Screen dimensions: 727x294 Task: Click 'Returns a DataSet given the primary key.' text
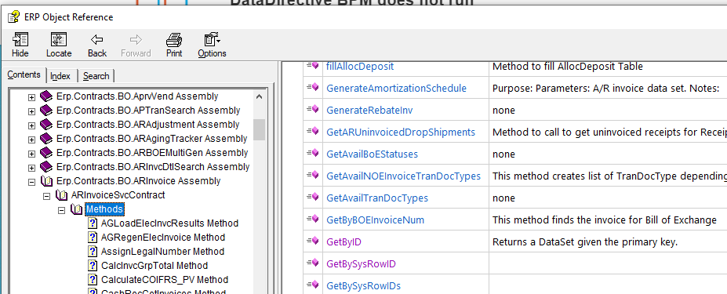(585, 242)
